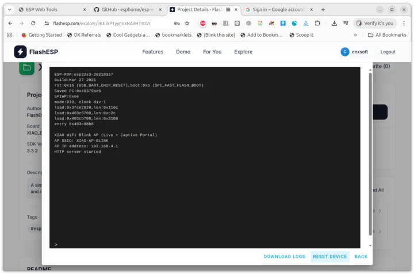Click the console prompt input line
414x274 pixels.
pyautogui.click(x=205, y=245)
